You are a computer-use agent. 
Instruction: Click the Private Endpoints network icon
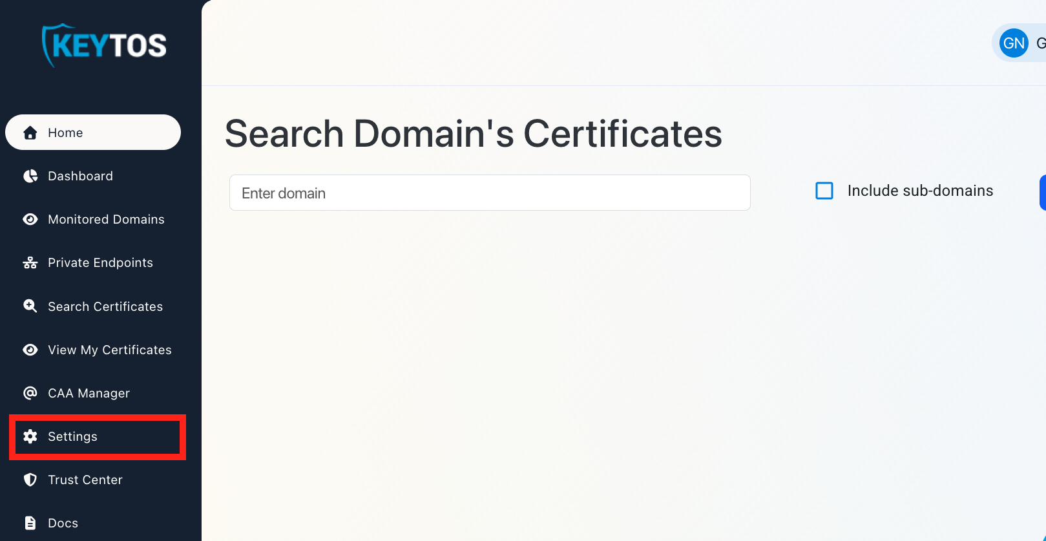pyautogui.click(x=30, y=262)
